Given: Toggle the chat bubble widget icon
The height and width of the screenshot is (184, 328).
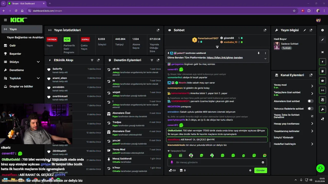Looking at the screenshot, I should pos(323,81).
